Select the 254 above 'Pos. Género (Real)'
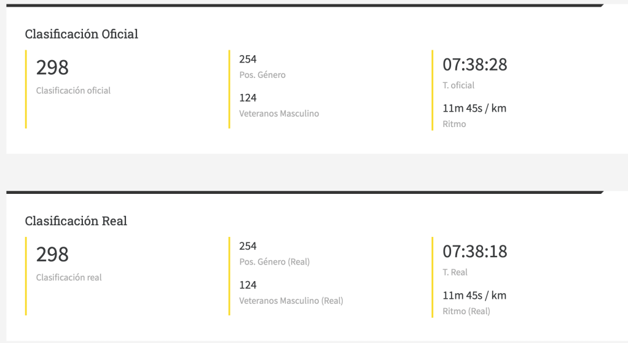 tap(248, 246)
